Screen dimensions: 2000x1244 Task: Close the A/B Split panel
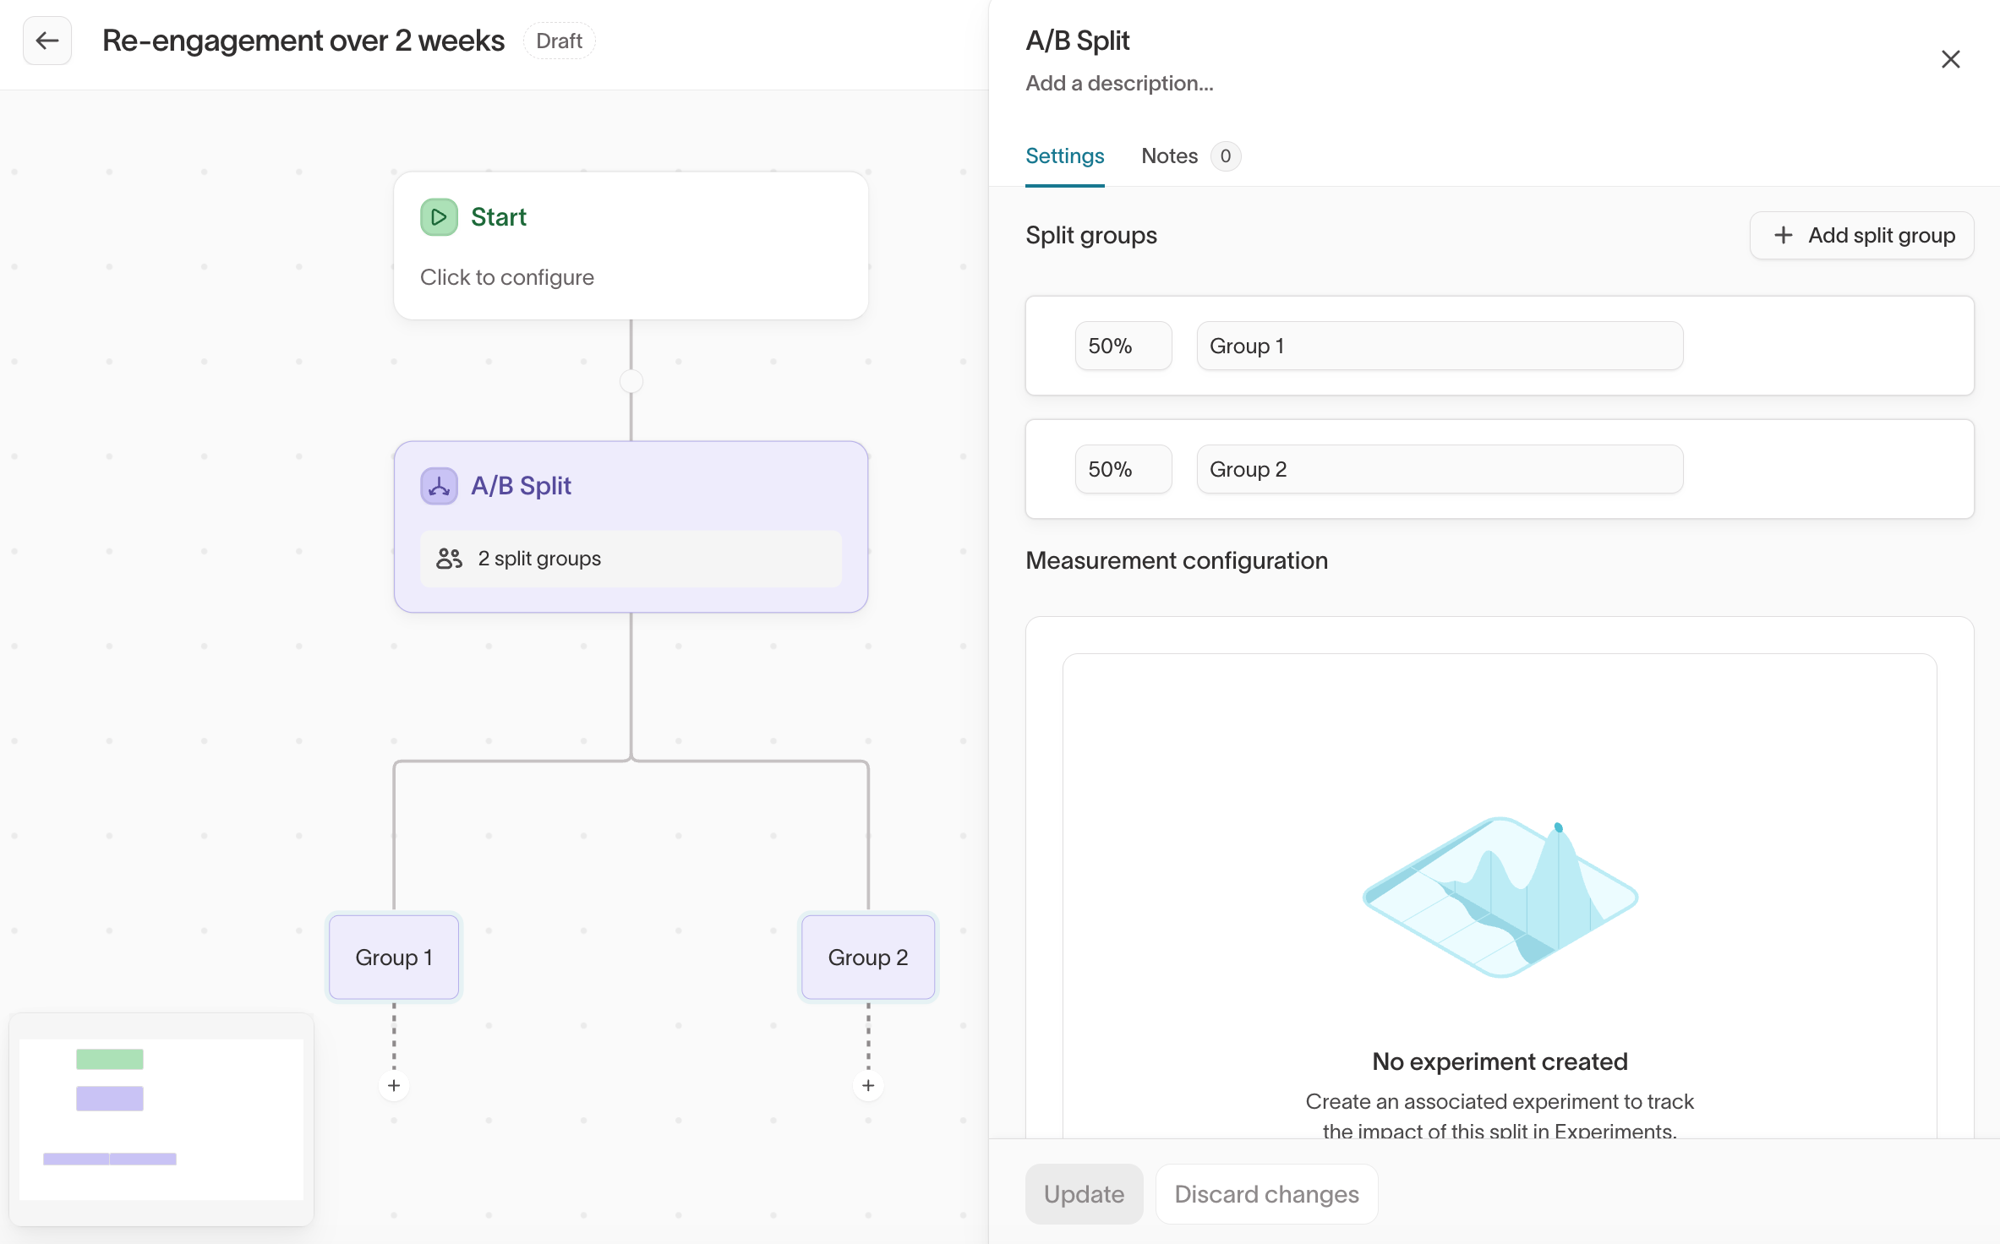click(x=1950, y=59)
